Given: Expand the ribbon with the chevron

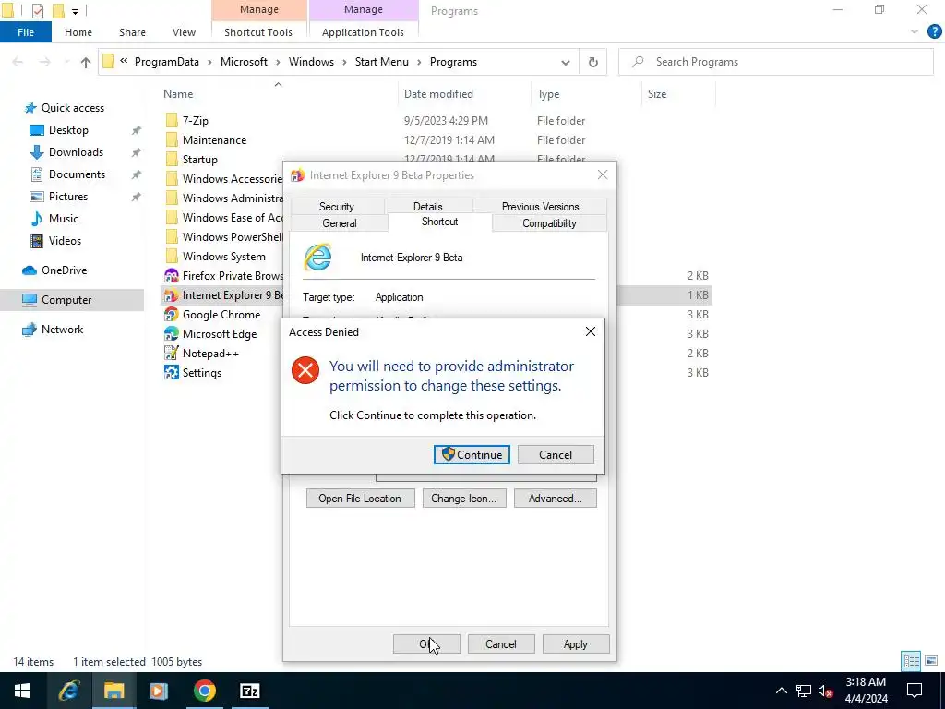Looking at the screenshot, I should point(915,32).
